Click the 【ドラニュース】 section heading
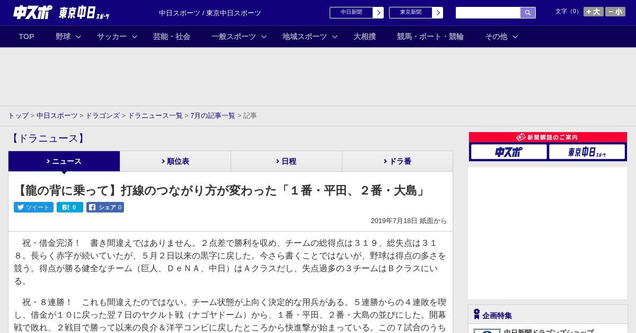Viewport: 636px width, 333px height. [x=48, y=138]
